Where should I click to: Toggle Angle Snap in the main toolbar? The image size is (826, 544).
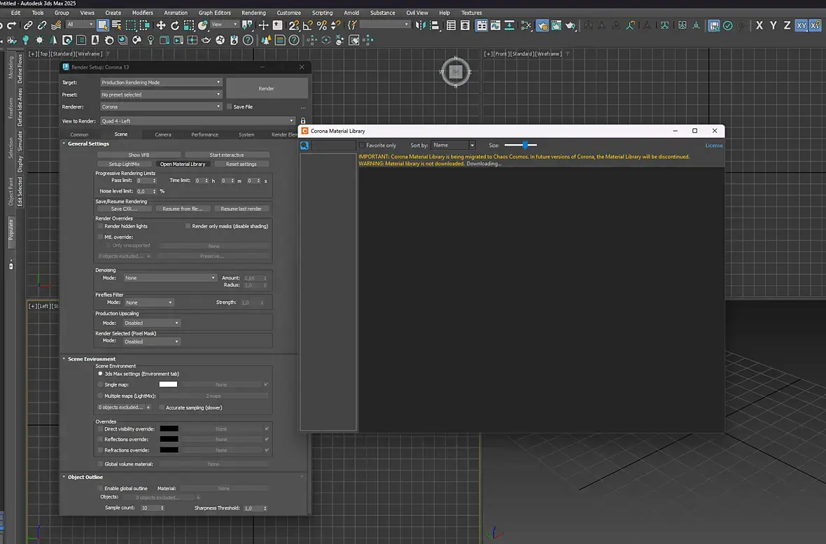(x=308, y=25)
